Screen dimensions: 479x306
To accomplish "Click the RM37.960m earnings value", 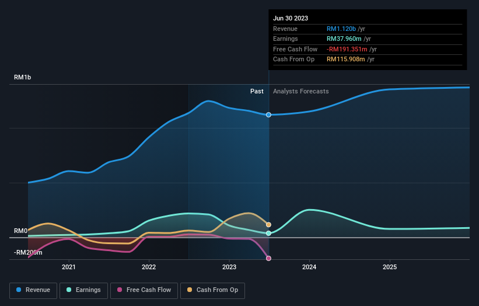I will pyautogui.click(x=344, y=39).
